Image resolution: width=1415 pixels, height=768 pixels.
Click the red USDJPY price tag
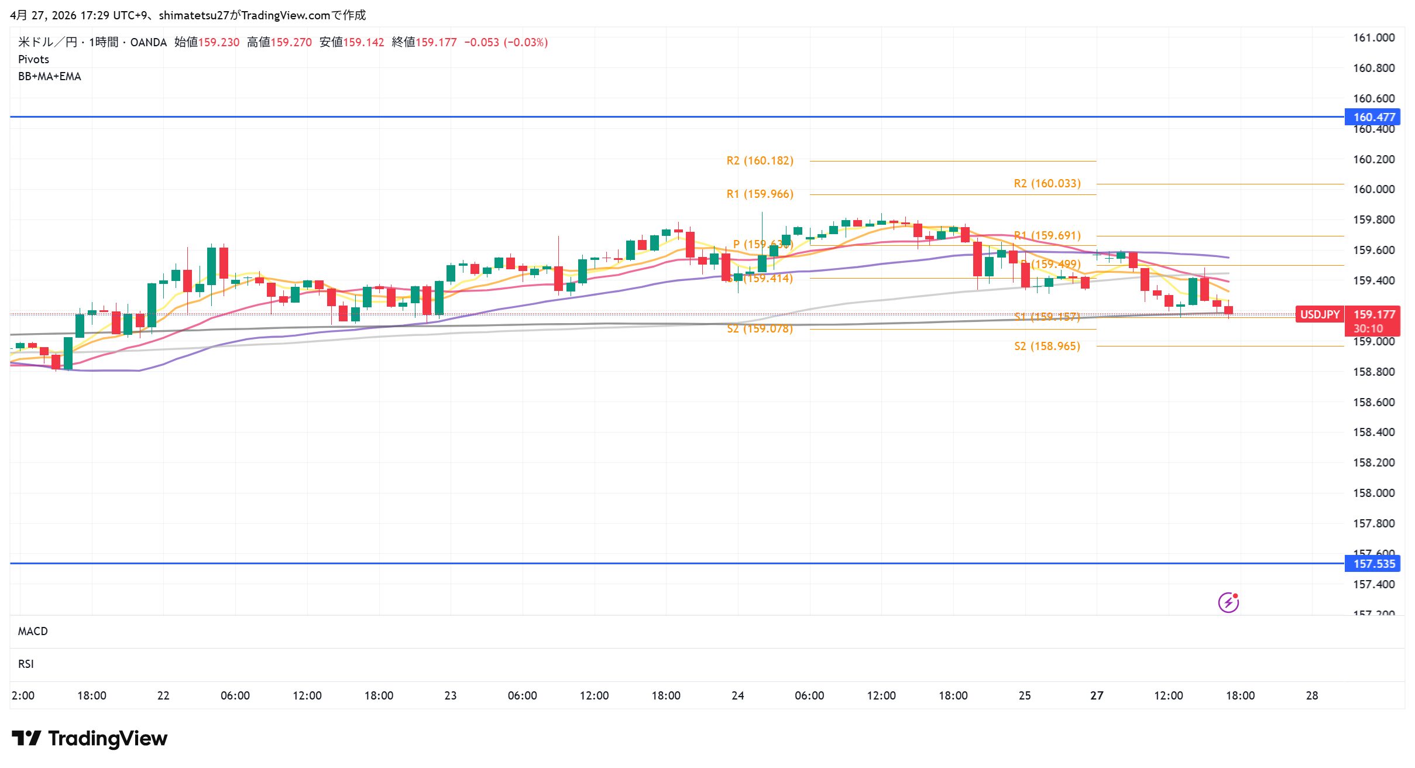1319,314
